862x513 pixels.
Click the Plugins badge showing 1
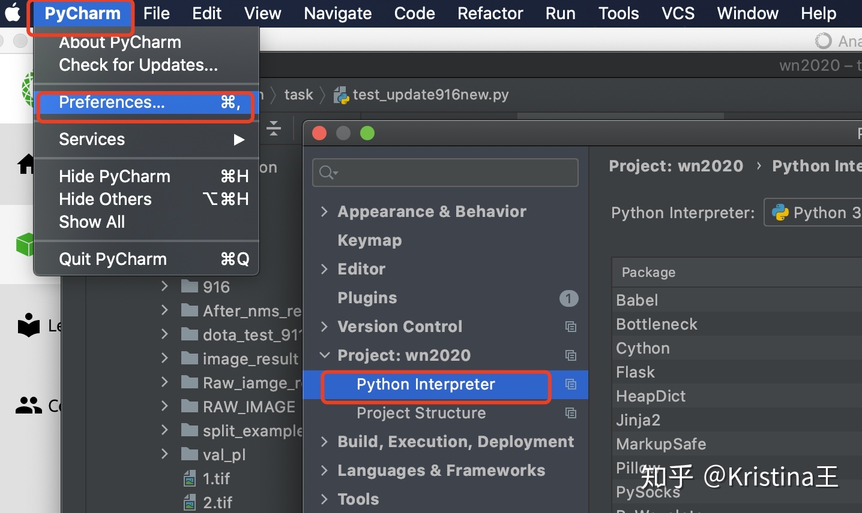pos(569,298)
